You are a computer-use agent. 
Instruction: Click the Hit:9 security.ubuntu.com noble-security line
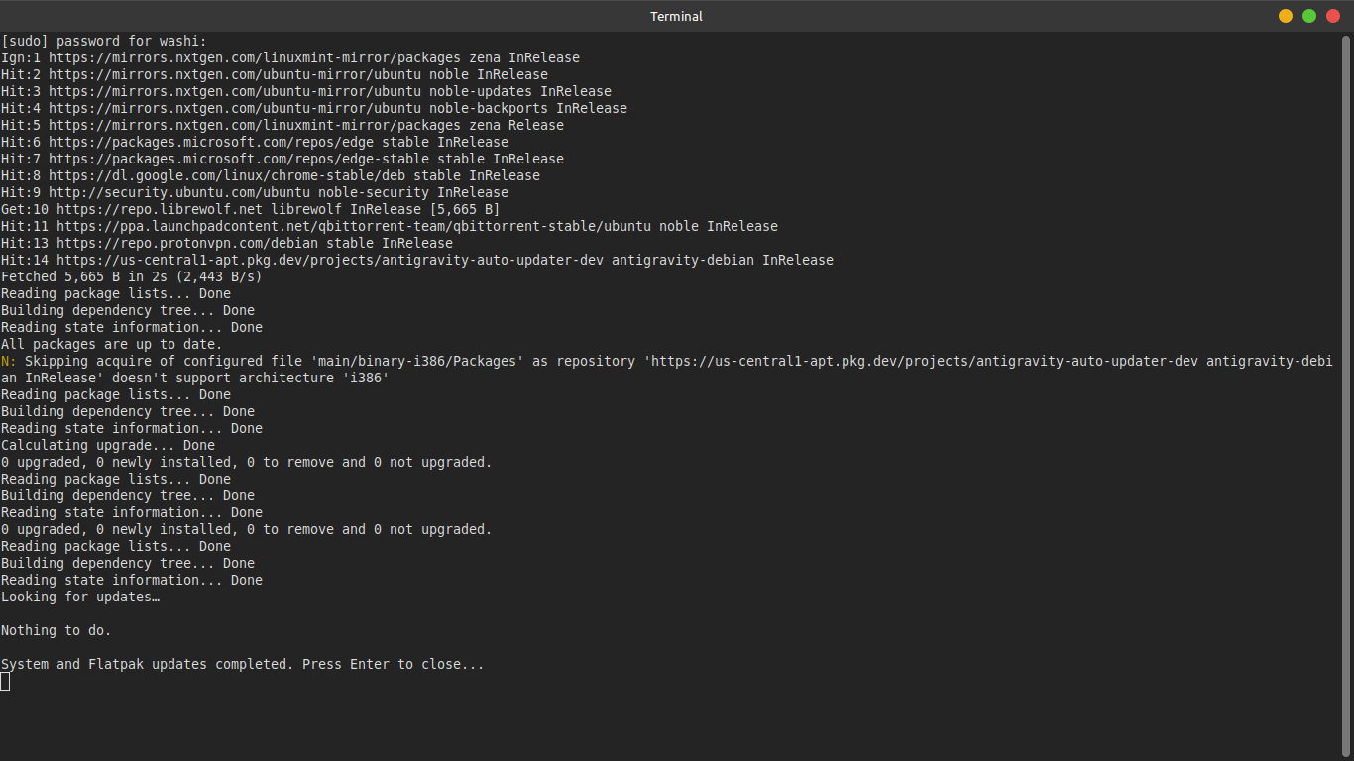pyautogui.click(x=255, y=192)
